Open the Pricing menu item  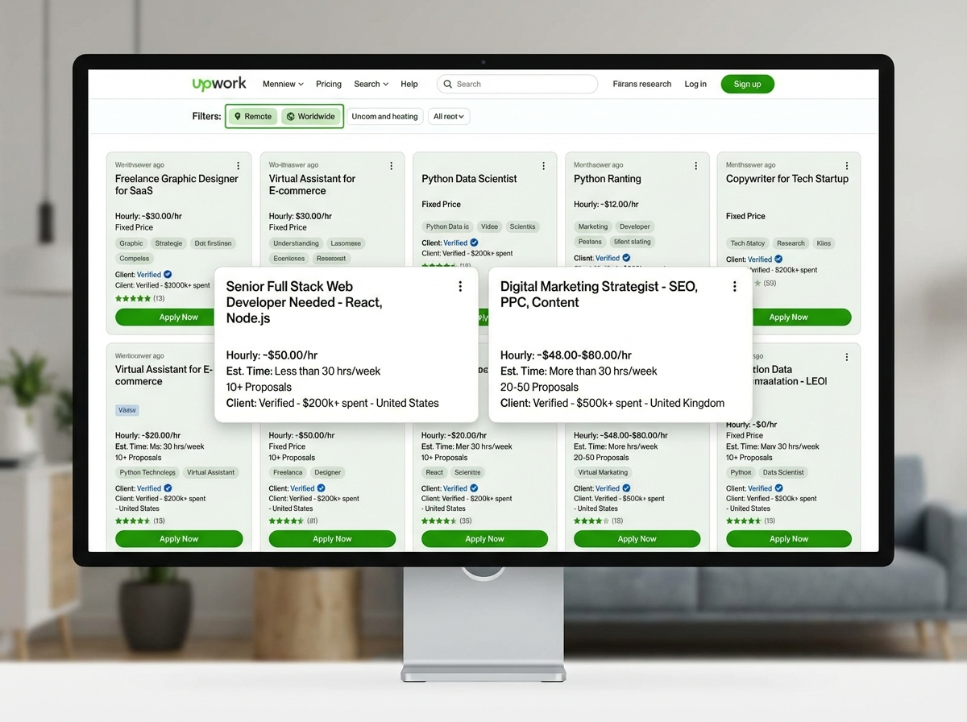coord(329,84)
